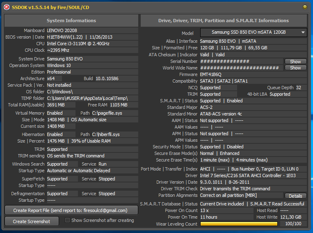Select OS Automatic size mode value
This screenshot has height=233, width=313.
[89, 120]
